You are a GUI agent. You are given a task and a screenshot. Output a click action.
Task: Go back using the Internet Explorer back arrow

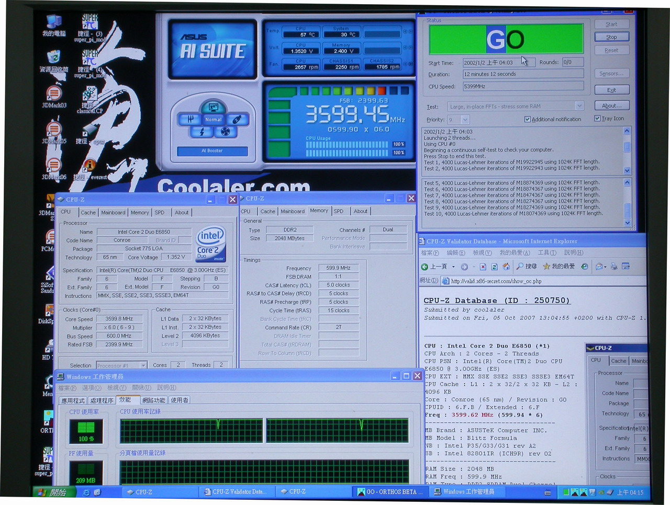[425, 267]
